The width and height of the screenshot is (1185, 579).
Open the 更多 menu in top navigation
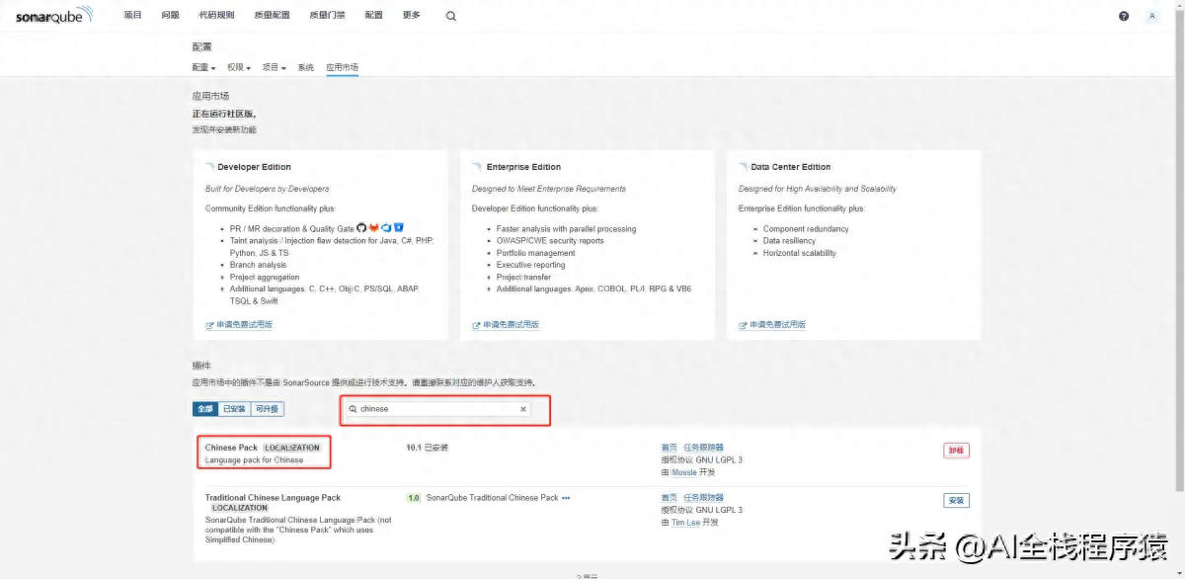coord(412,15)
